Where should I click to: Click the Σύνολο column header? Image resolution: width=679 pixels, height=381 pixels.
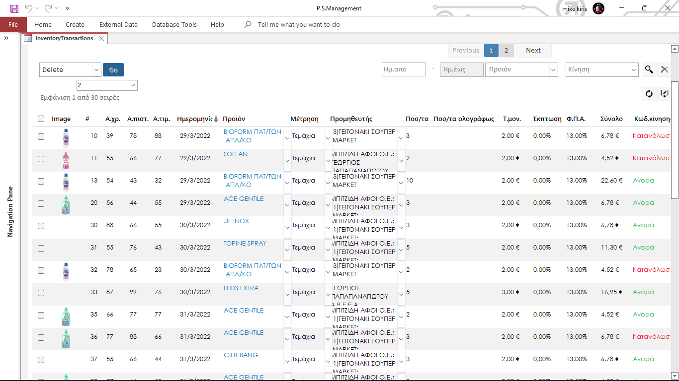click(x=611, y=119)
